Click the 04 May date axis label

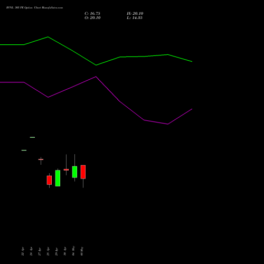[73, 251]
